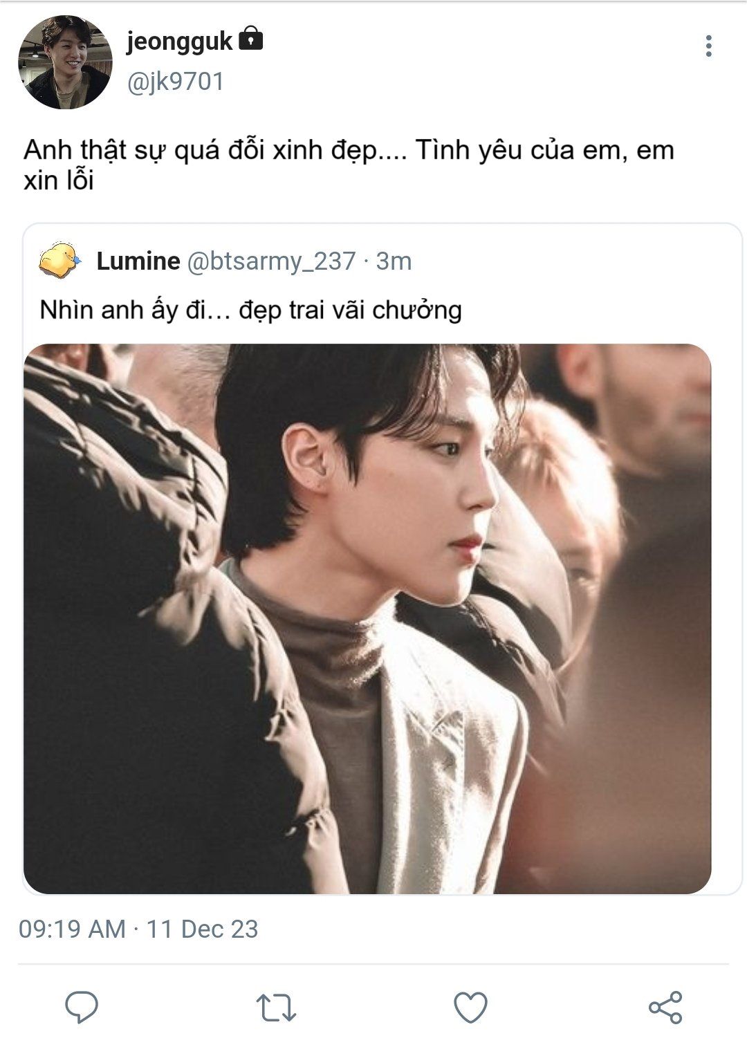The width and height of the screenshot is (747, 1047).
Task: Click the @btsarmy_237 handle
Action: point(271,261)
